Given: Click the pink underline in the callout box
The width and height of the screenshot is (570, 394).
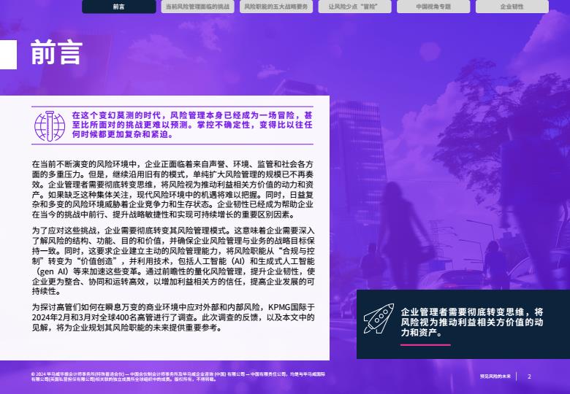Looking at the screenshot, I should point(425,345).
